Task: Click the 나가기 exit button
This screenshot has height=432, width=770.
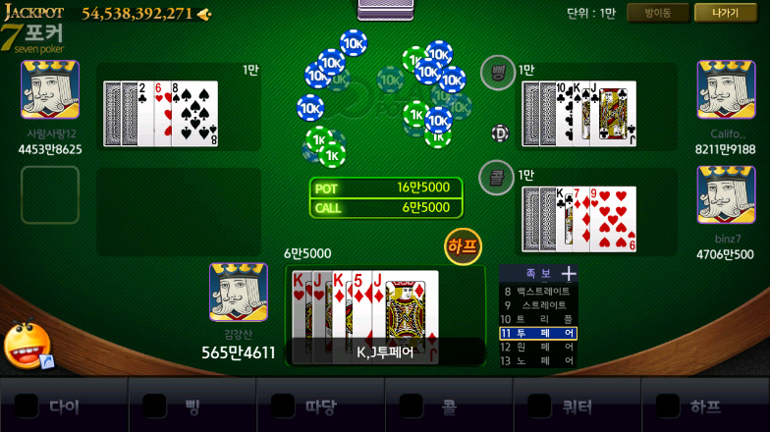Action: coord(725,14)
